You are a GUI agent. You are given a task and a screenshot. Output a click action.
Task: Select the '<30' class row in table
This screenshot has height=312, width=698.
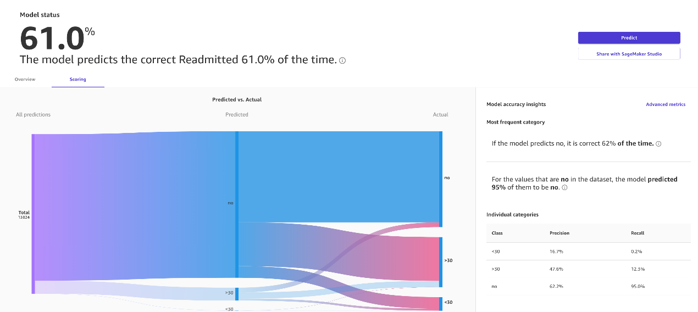[x=589, y=251]
